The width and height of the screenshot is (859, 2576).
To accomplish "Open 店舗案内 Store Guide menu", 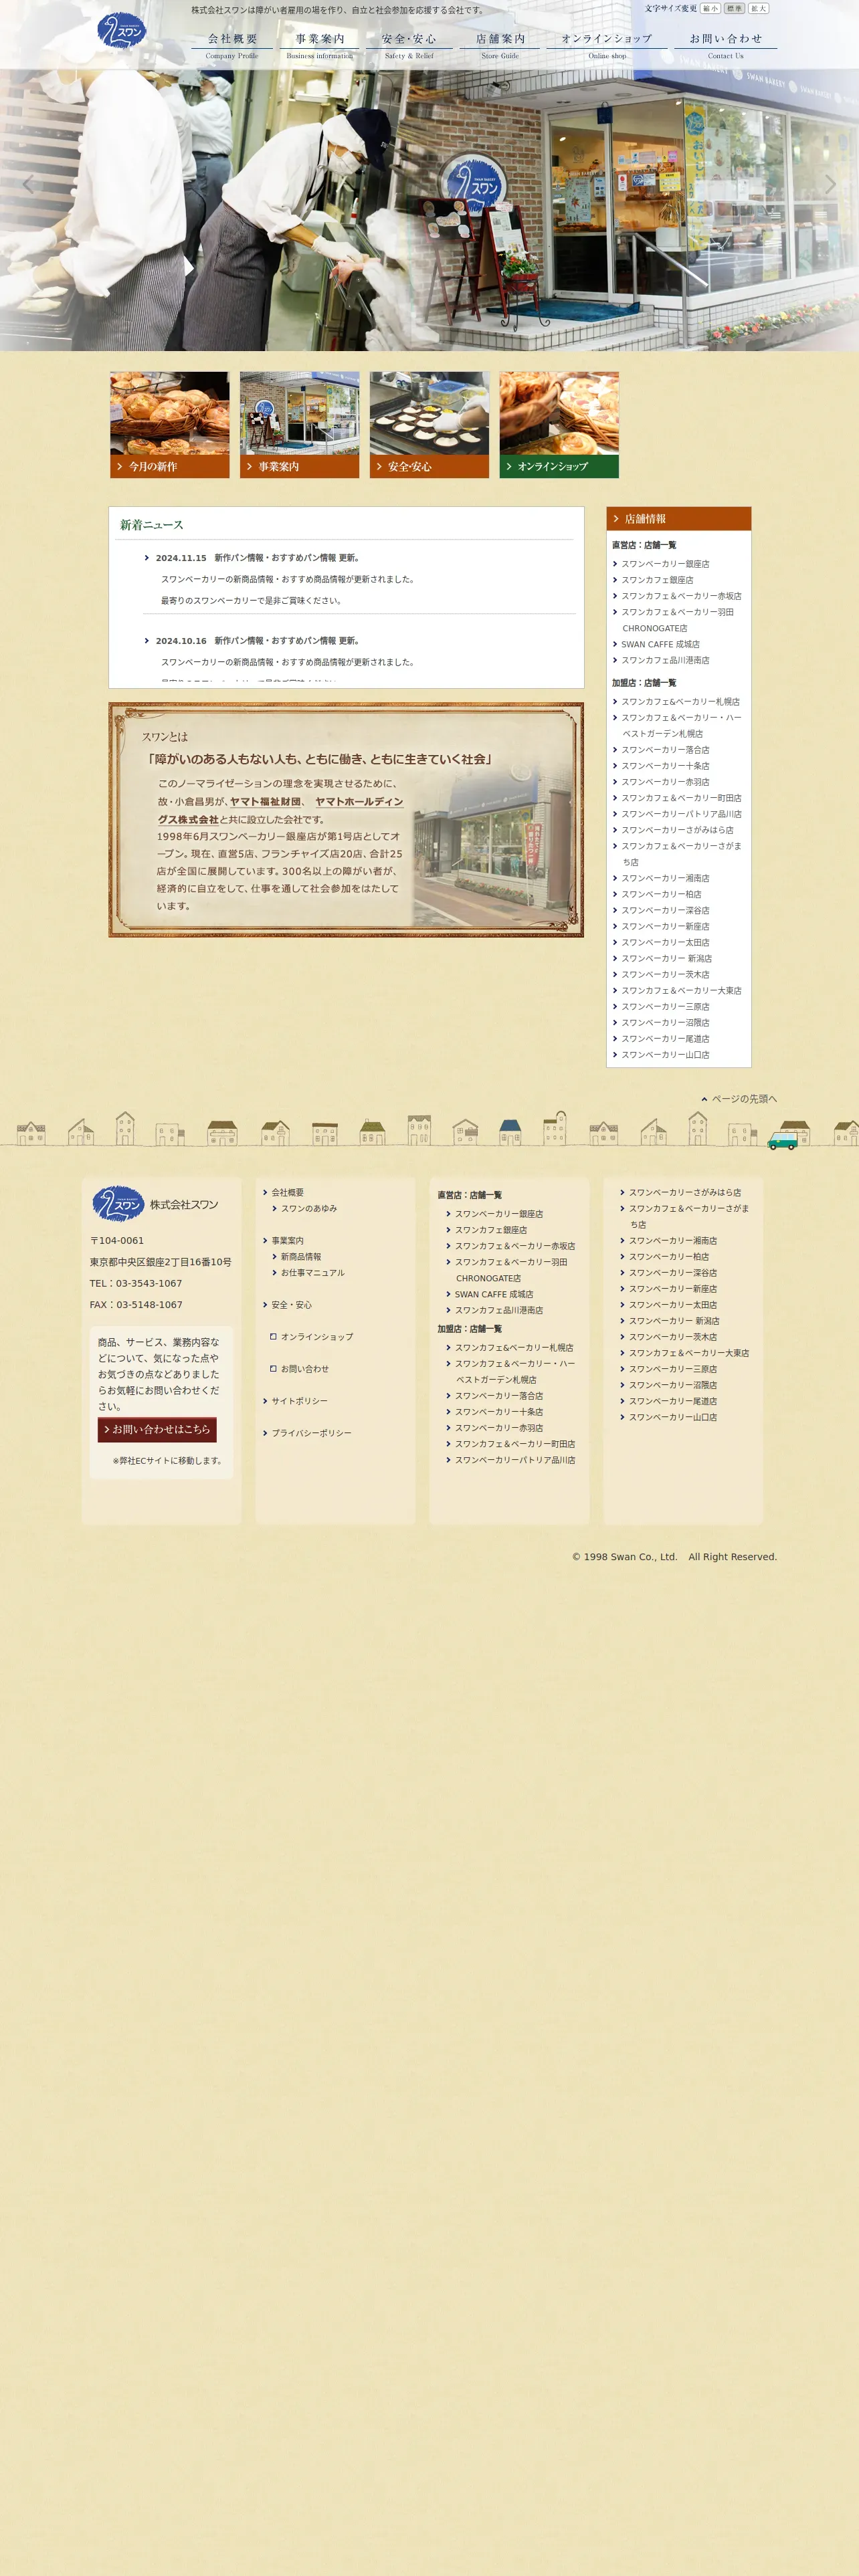I will click(x=500, y=45).
